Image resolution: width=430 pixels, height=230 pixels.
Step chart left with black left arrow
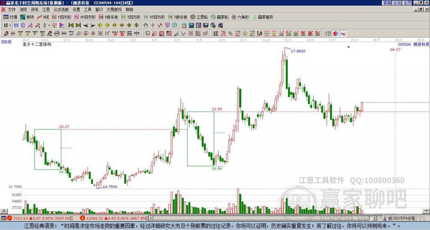(x=86, y=25)
